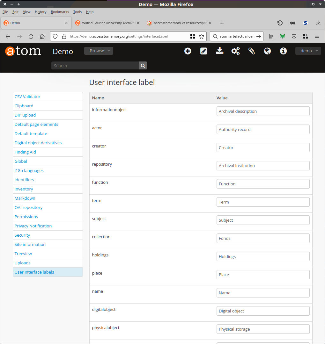Open the OAI repository settings link

pos(28,207)
